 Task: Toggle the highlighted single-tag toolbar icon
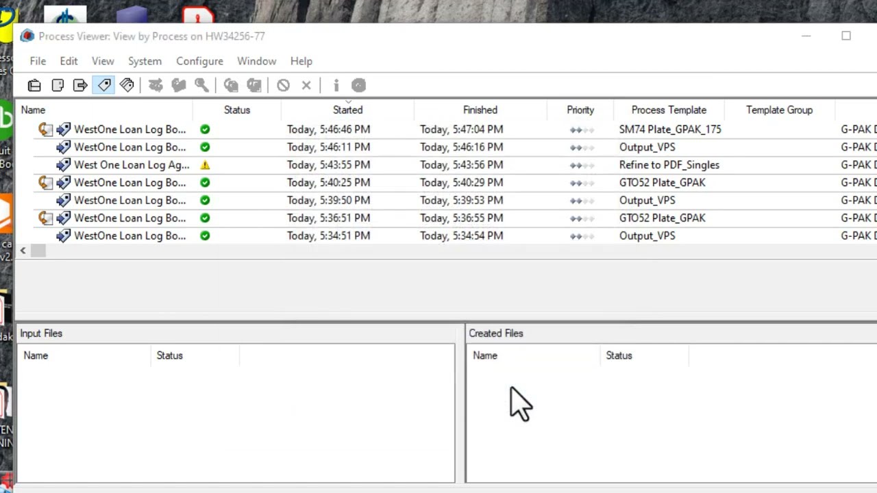pos(104,86)
